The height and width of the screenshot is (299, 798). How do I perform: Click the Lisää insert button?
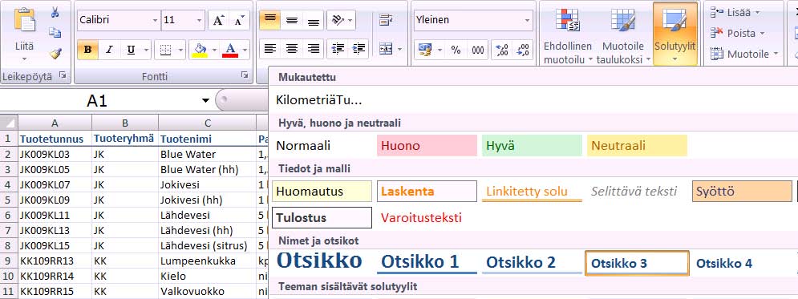point(735,12)
